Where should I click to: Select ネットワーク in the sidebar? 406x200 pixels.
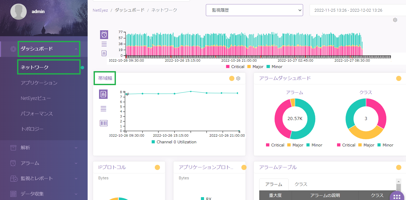click(35, 67)
